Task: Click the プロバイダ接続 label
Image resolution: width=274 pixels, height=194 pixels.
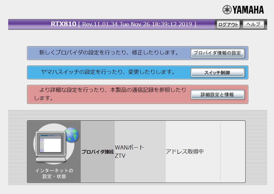Action: pos(98,152)
